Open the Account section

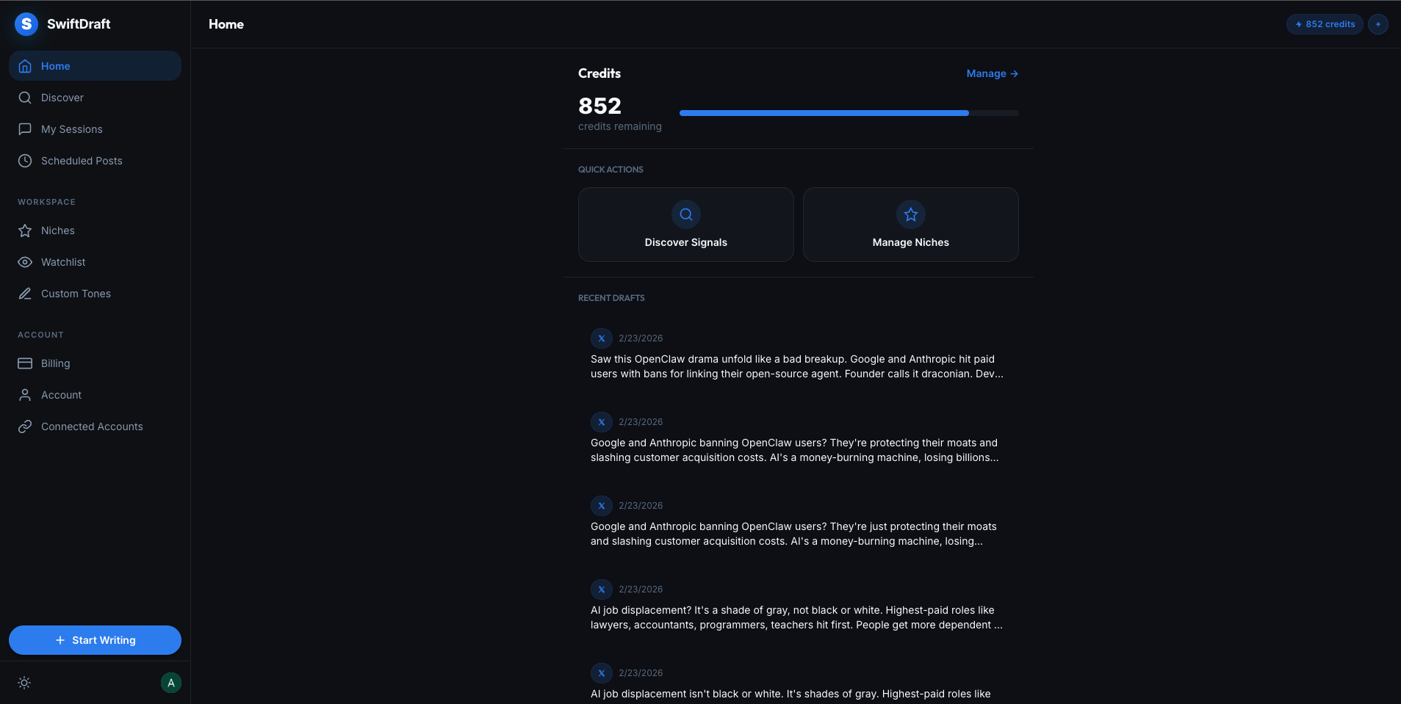click(x=61, y=394)
